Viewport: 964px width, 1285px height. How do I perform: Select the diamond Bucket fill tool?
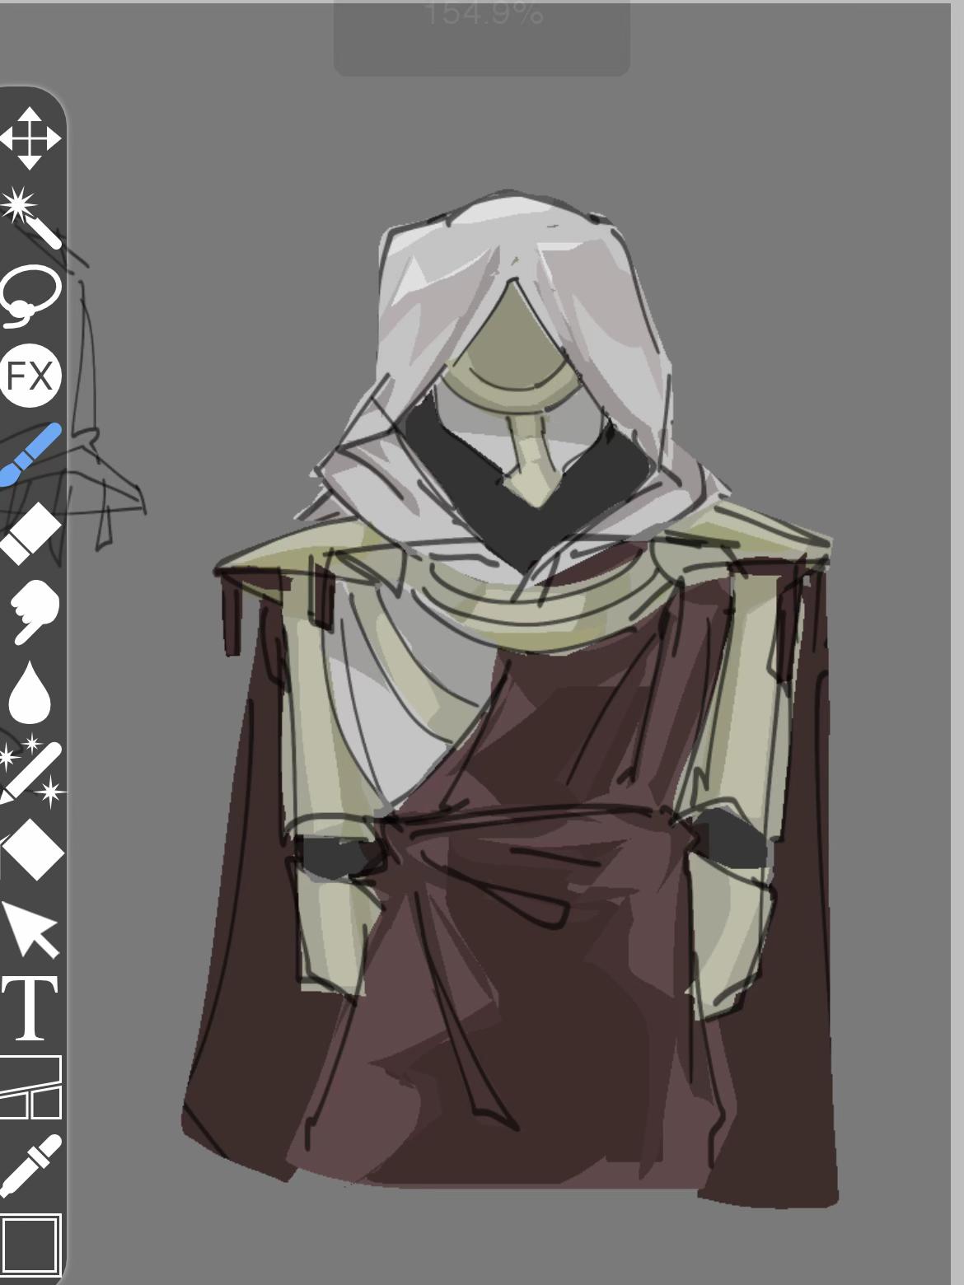point(31,850)
